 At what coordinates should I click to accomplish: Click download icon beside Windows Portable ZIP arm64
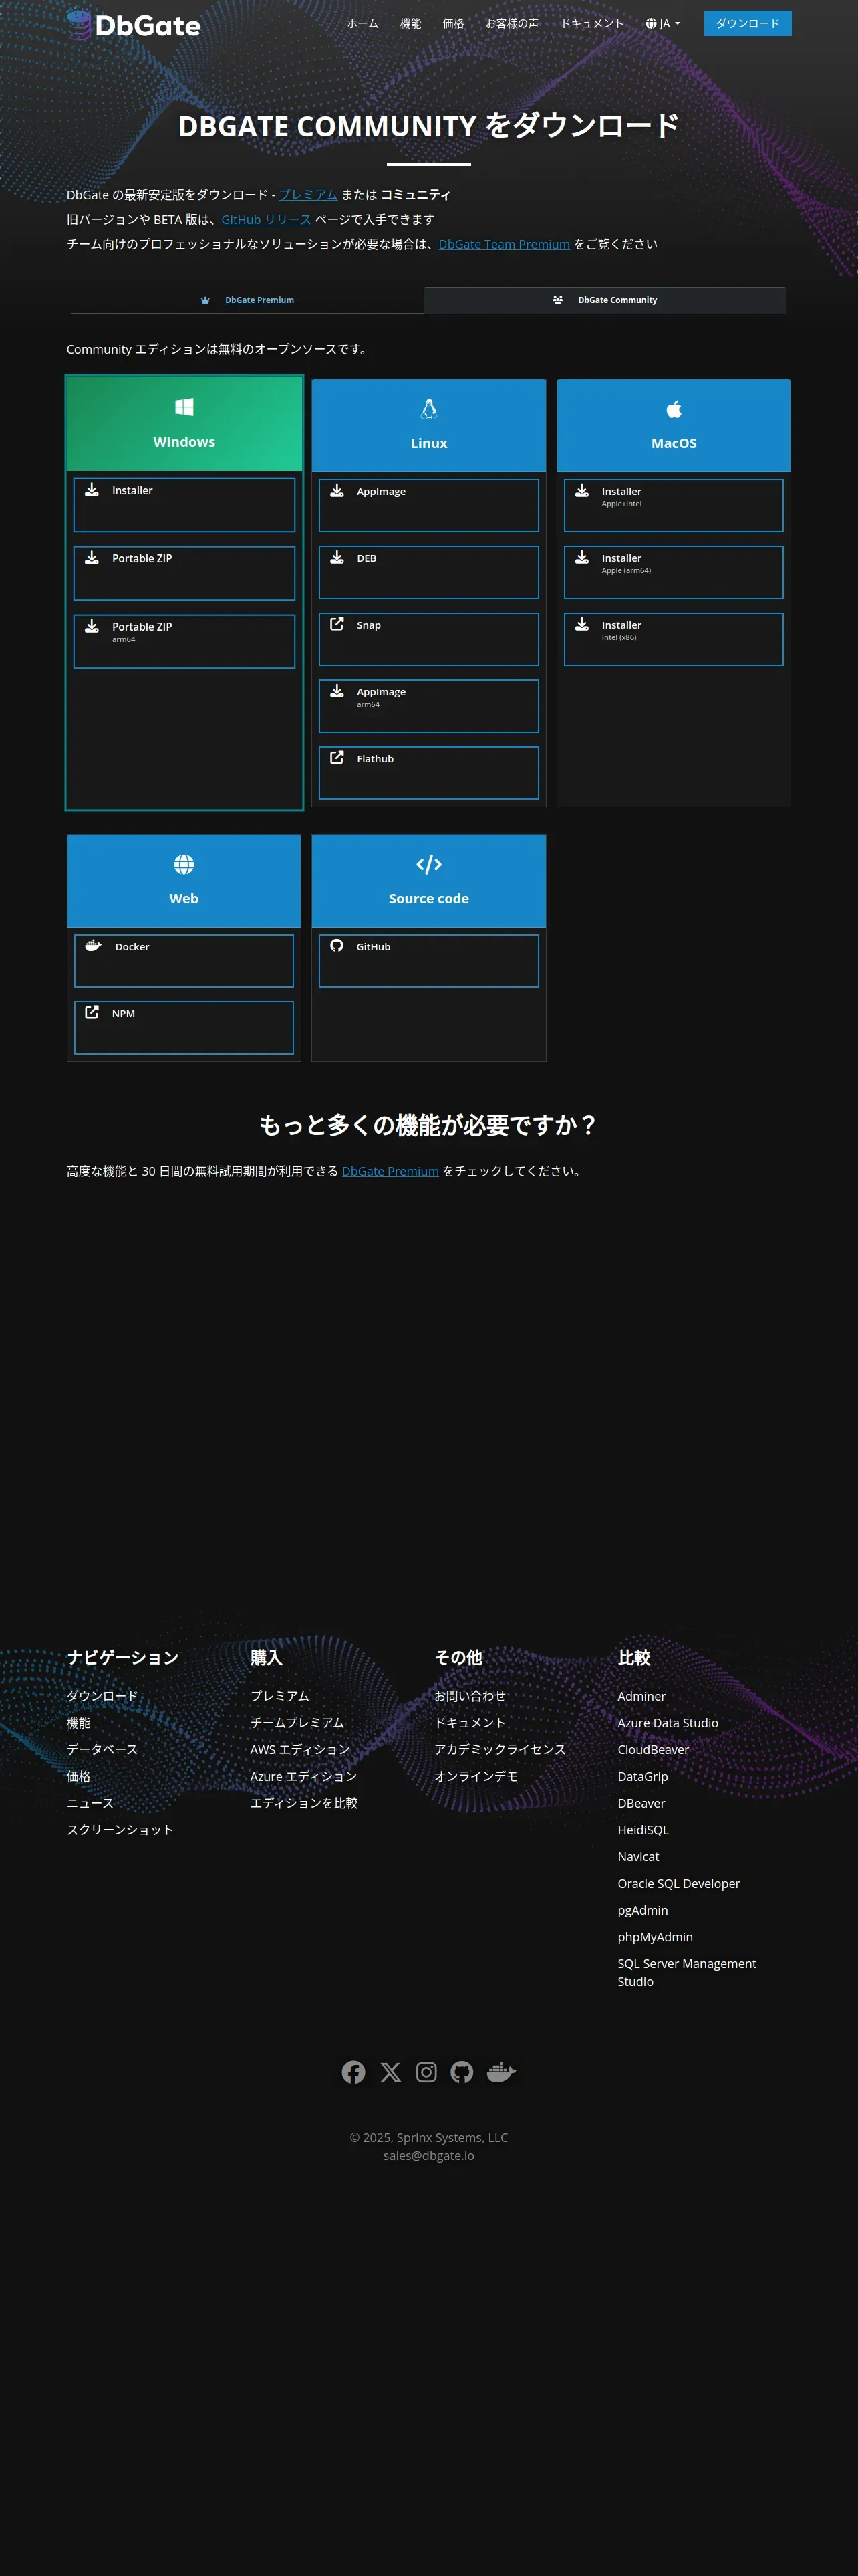92,626
